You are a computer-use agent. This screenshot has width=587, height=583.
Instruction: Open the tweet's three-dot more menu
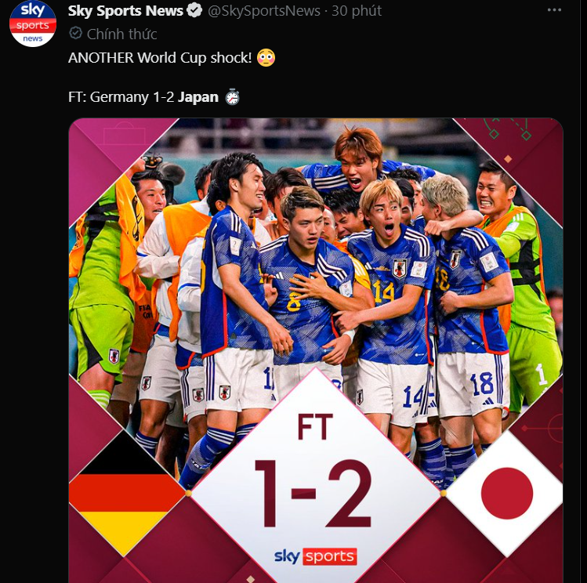pos(554,11)
